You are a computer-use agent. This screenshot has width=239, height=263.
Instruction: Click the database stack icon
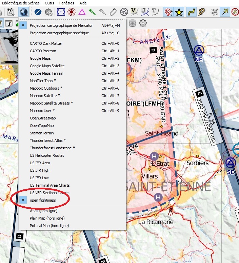tap(133, 23)
